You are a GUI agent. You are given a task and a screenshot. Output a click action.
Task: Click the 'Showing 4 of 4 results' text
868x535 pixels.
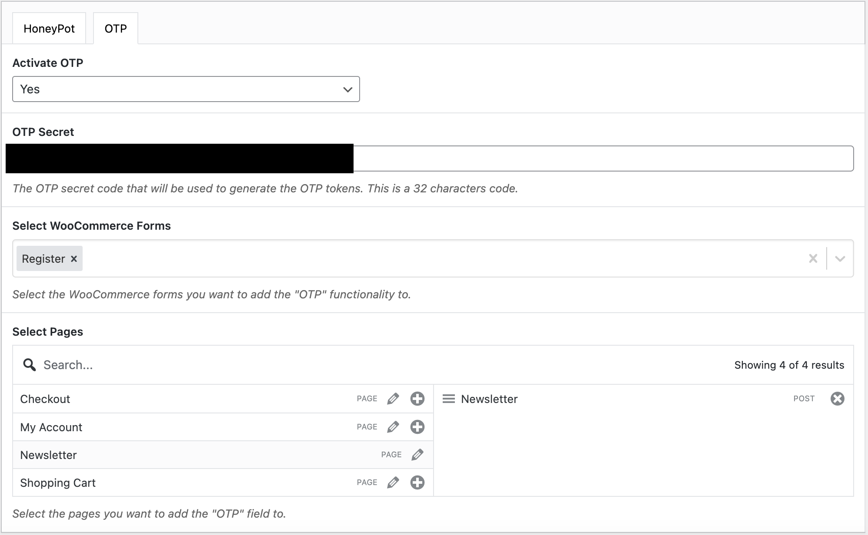[789, 365]
